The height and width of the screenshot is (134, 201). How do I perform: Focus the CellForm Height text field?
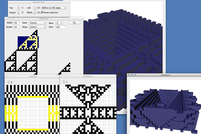point(16,27)
